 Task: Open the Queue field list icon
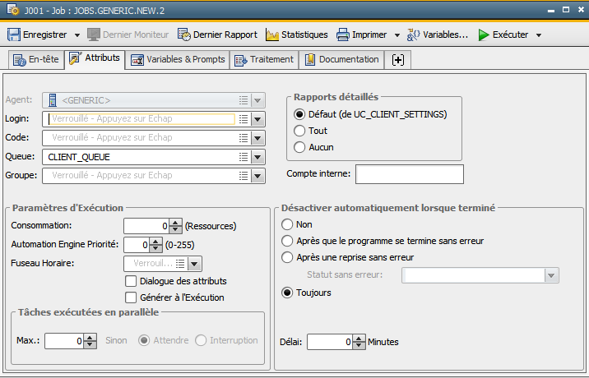pos(243,156)
